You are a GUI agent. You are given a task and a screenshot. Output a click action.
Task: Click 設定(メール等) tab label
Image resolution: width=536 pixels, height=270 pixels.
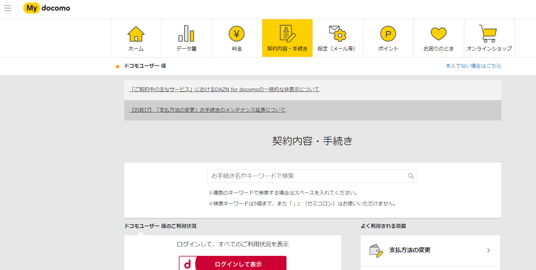tap(338, 49)
